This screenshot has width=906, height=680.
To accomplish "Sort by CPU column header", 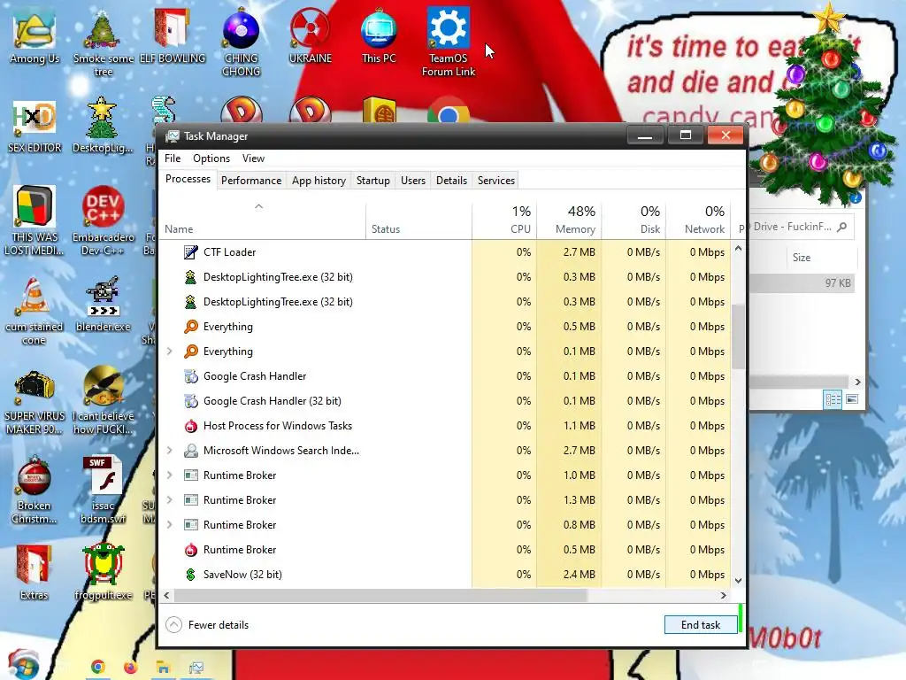I will click(x=504, y=220).
